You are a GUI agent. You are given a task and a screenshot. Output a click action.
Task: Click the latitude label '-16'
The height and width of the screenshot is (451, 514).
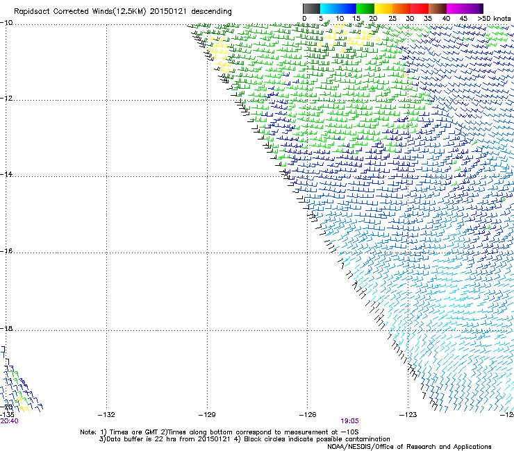(x=6, y=251)
